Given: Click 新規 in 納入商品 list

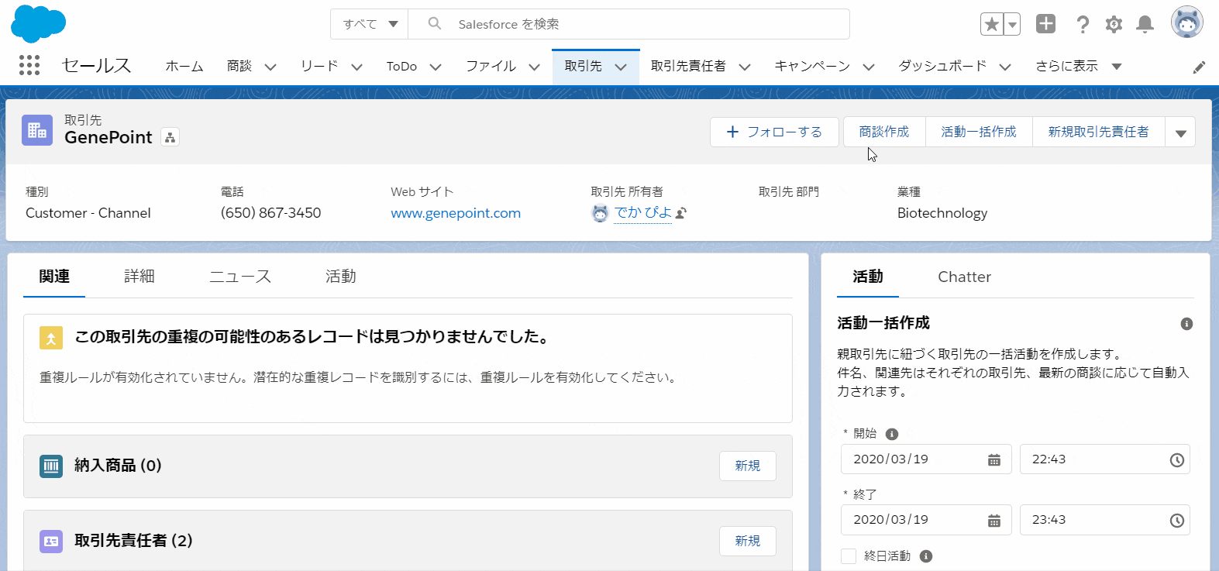Looking at the screenshot, I should pos(748,466).
